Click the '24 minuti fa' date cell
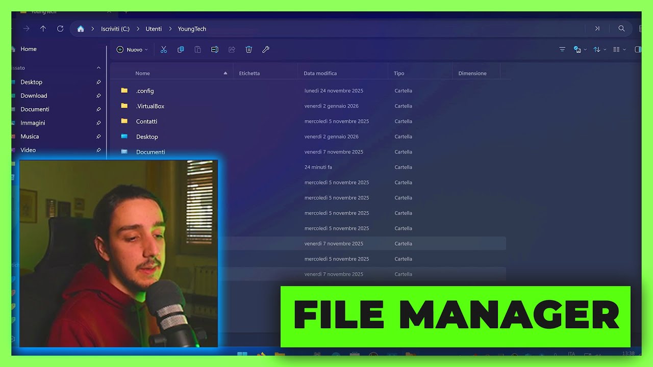Screen dimensions: 653x367 tap(318, 167)
